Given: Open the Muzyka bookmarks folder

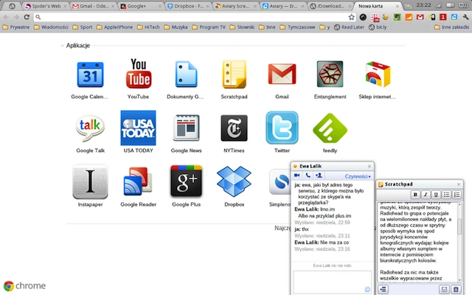Looking at the screenshot, I should tap(176, 27).
